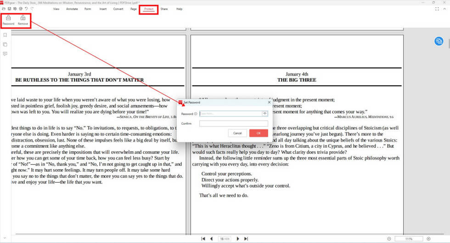This screenshot has height=243, width=450.
Task: Click the blue floating translate button
Action: coord(439,41)
